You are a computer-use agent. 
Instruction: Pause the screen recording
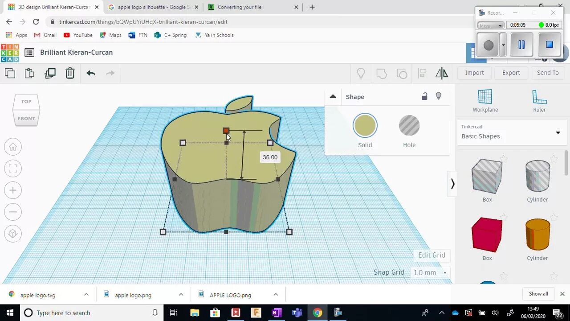click(x=521, y=45)
